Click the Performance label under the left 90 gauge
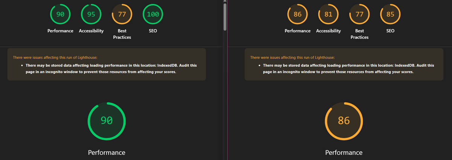The image size is (452, 160). 60,31
